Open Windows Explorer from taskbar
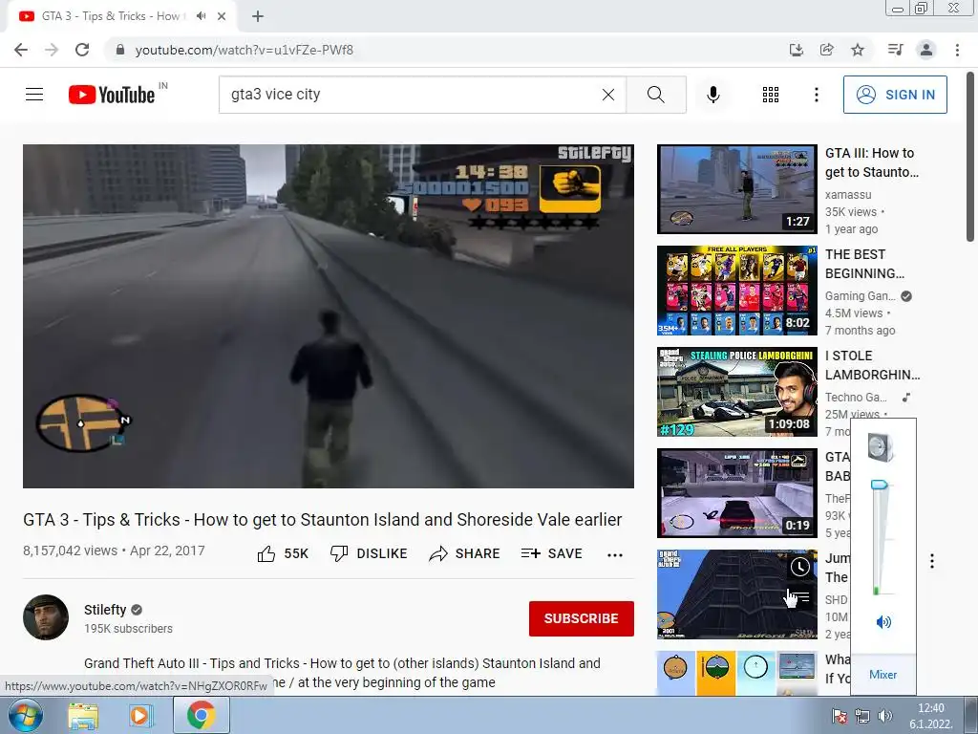 pyautogui.click(x=83, y=715)
